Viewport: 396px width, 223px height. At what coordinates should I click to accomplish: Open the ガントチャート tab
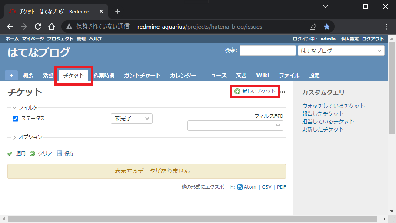click(142, 76)
